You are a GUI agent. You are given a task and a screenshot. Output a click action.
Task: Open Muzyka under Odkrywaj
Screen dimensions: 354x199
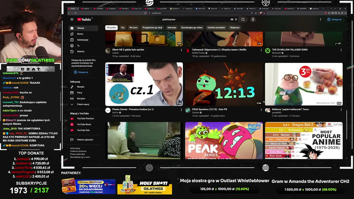[83, 87]
